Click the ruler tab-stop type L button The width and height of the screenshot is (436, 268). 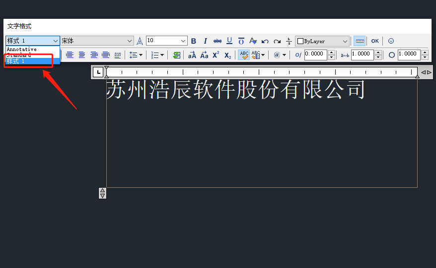[98, 72]
